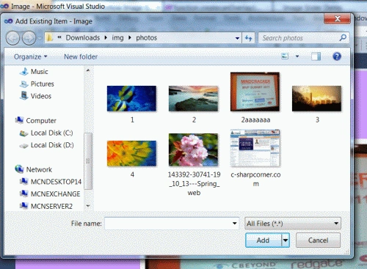Click the Add button
This screenshot has width=367, height=269.
264,240
